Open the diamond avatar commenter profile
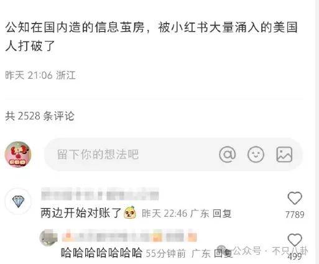 [x=18, y=201]
